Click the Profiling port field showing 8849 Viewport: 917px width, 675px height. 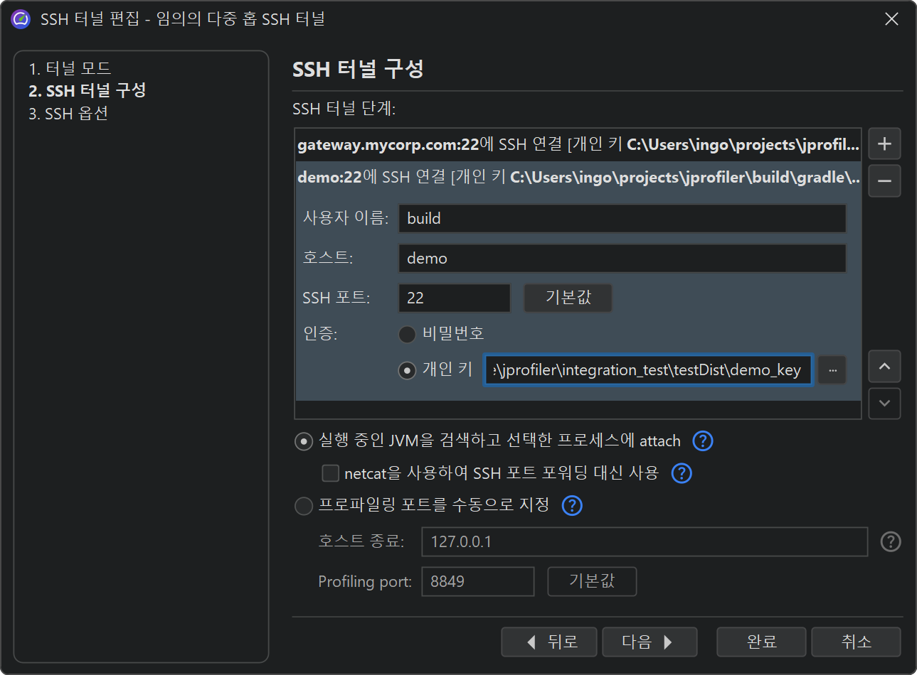coord(478,582)
